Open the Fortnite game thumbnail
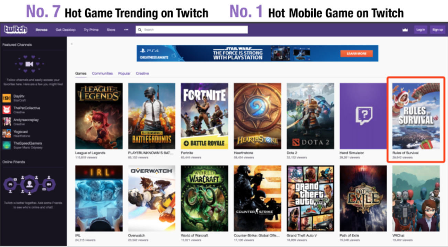Viewport: 448px width, 247px height. (205, 116)
